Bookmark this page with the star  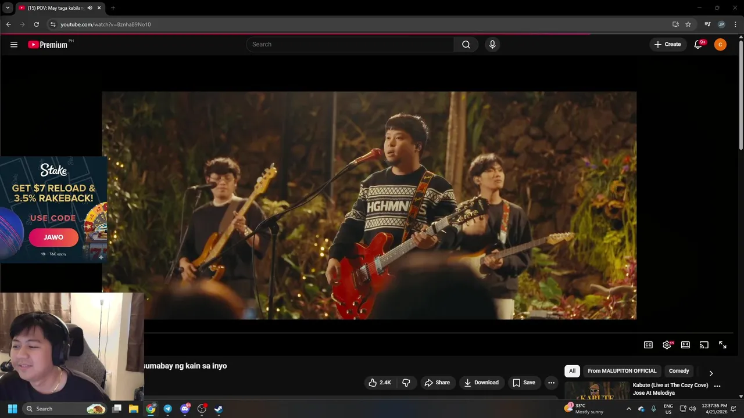click(x=688, y=24)
